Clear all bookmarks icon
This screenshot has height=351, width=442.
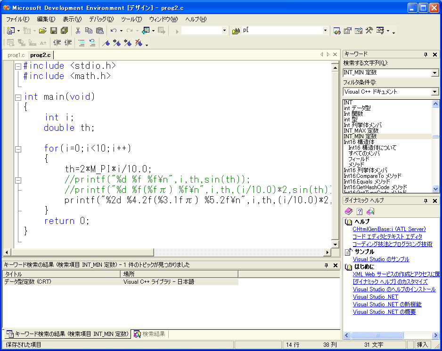tap(139, 43)
